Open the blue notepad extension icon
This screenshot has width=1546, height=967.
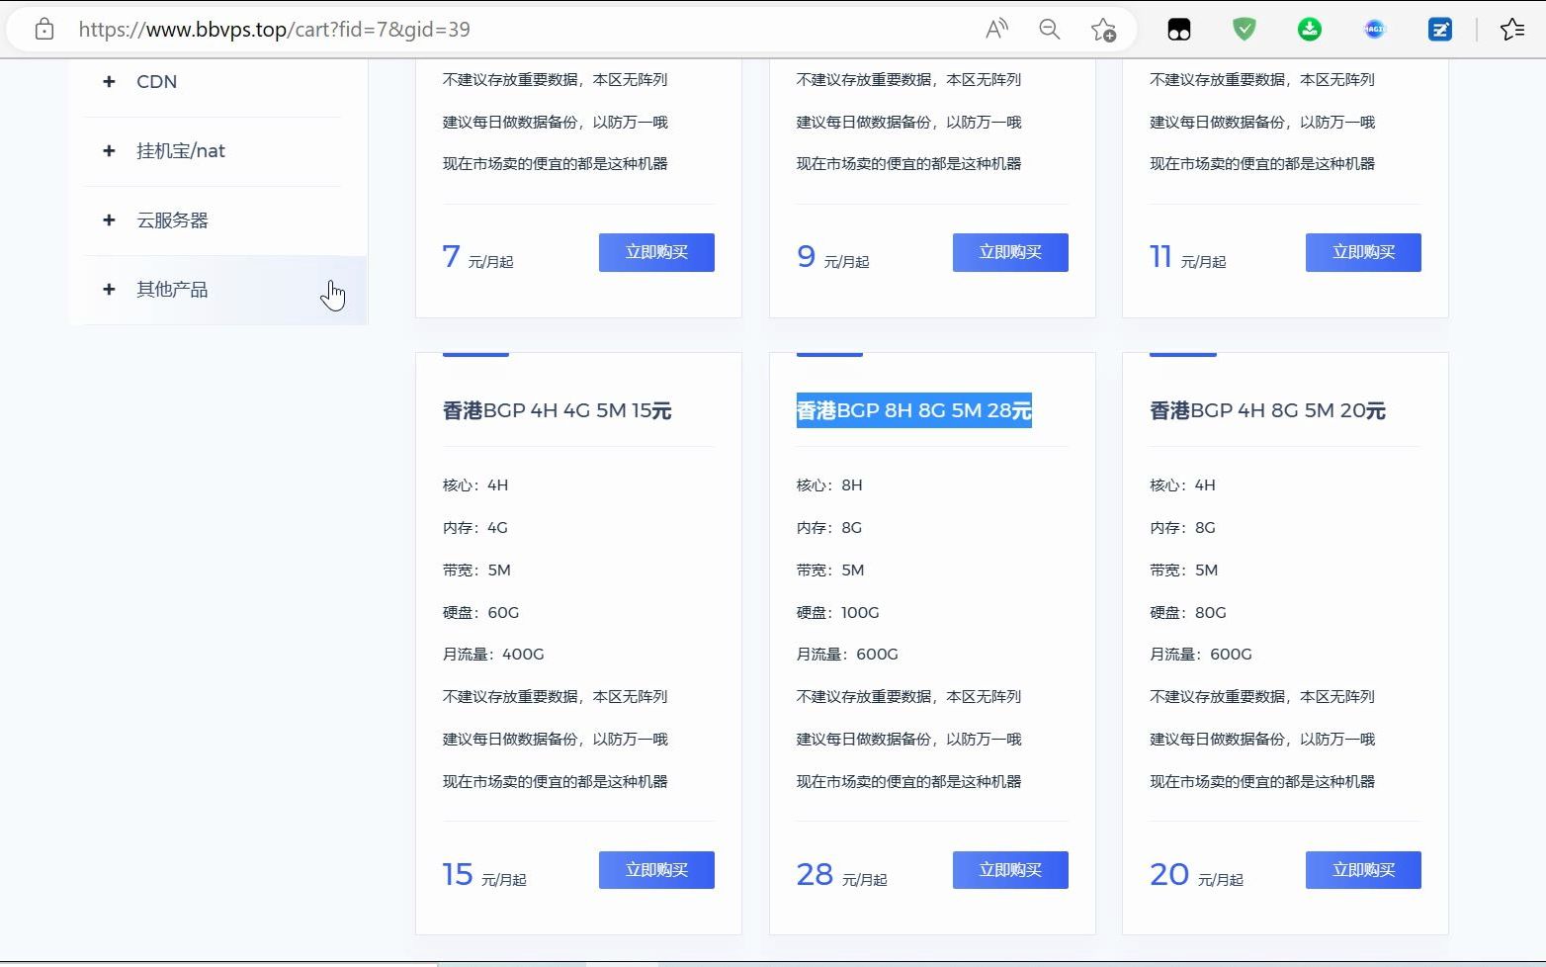1440,30
